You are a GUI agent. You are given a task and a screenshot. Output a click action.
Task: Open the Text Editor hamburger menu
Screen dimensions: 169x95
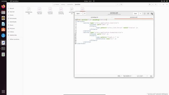[x=140, y=13]
